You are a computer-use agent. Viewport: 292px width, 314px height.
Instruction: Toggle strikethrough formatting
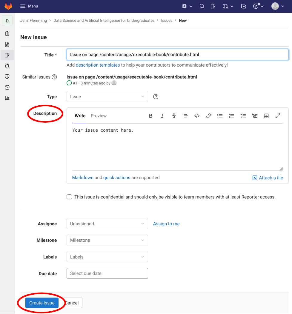(x=174, y=116)
